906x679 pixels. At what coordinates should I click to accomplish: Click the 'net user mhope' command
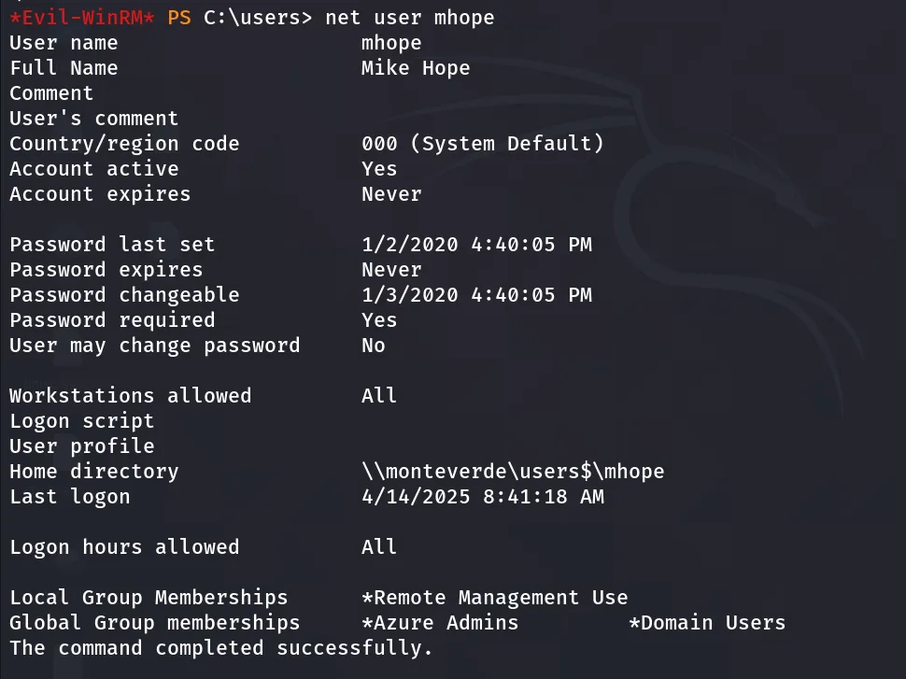tap(410, 18)
